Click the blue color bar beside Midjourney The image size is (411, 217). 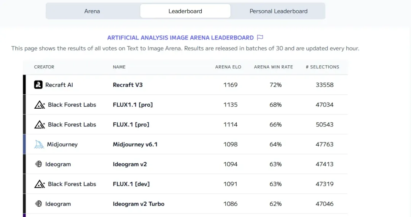click(x=24, y=144)
